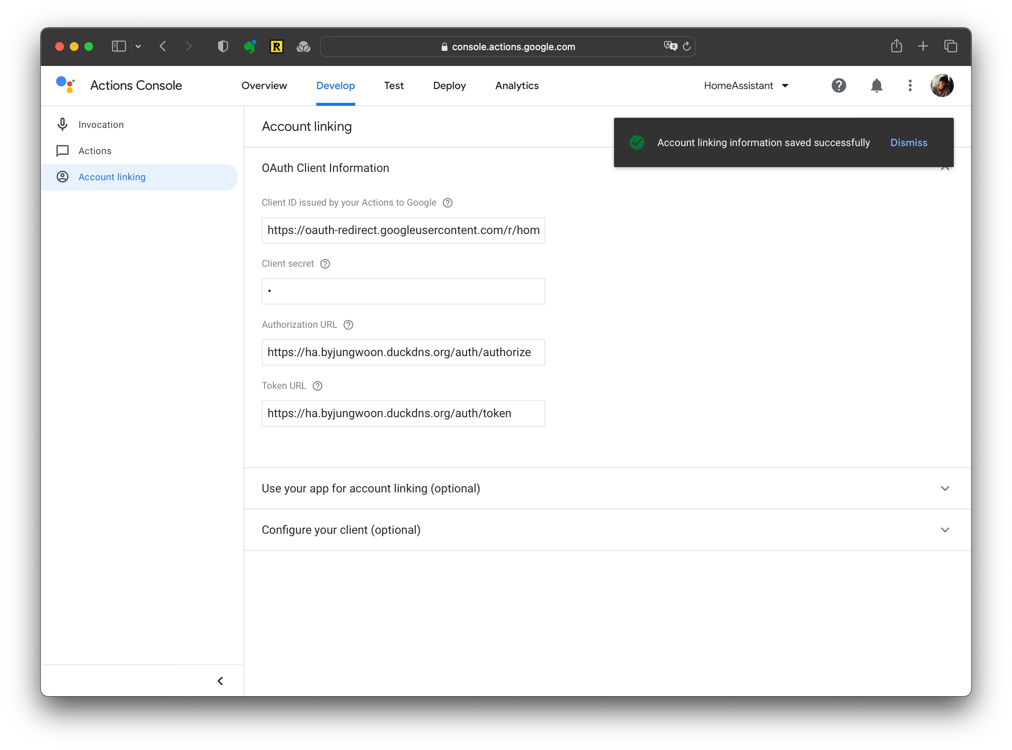This screenshot has height=750, width=1012.
Task: Click the console.actions.google.com address bar
Action: point(507,46)
